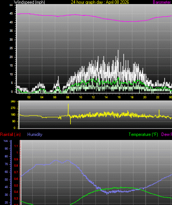This screenshot has height=205, width=172.
Task: Click the '20' hour label on time axis
Action: coord(145,97)
